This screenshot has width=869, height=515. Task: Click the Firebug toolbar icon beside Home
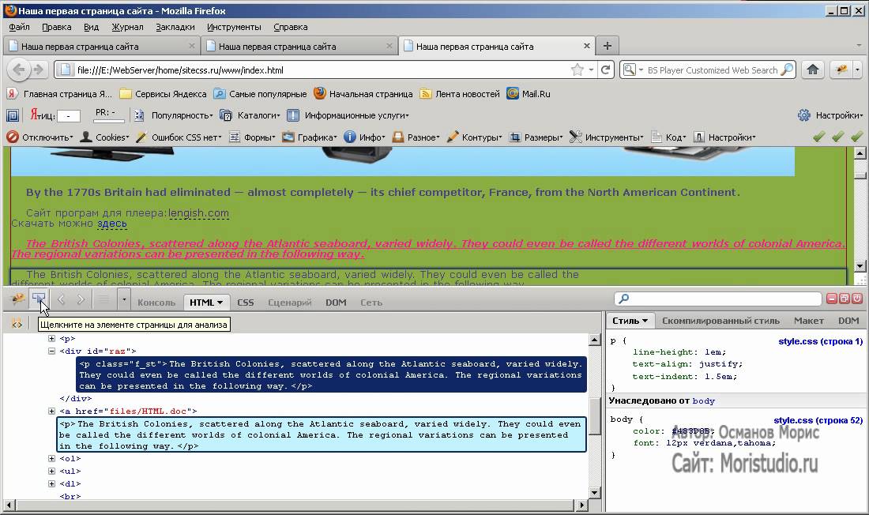click(x=842, y=70)
